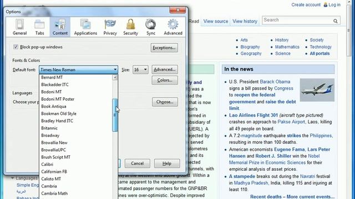Image resolution: width=355 pixels, height=199 pixels.
Task: Open the General options panel
Action: [x=20, y=27]
